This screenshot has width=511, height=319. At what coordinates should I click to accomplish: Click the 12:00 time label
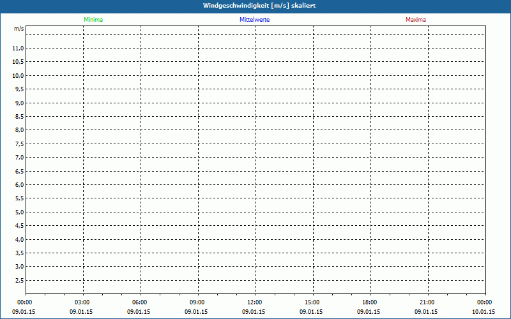254,302
